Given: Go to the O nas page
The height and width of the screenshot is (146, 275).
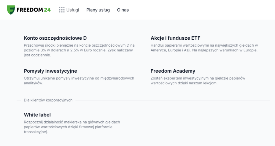Looking at the screenshot, I should click(123, 10).
